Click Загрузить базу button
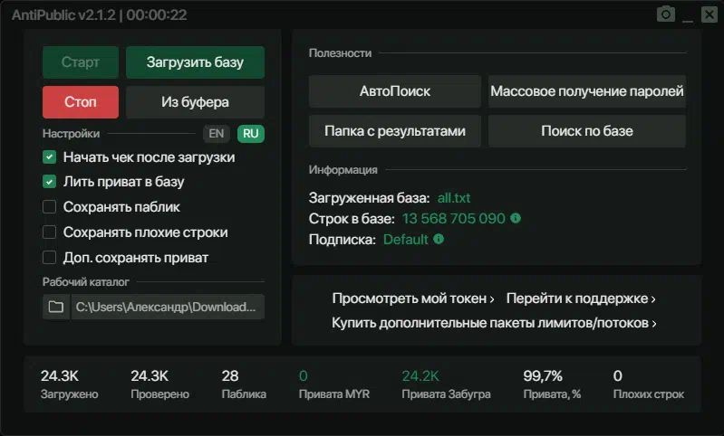This screenshot has width=724, height=436. [x=195, y=62]
